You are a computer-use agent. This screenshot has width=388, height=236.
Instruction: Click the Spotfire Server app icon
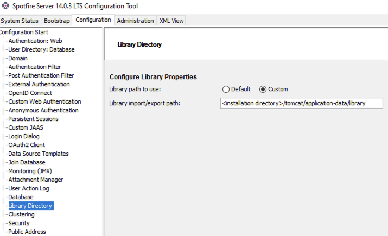click(5, 6)
